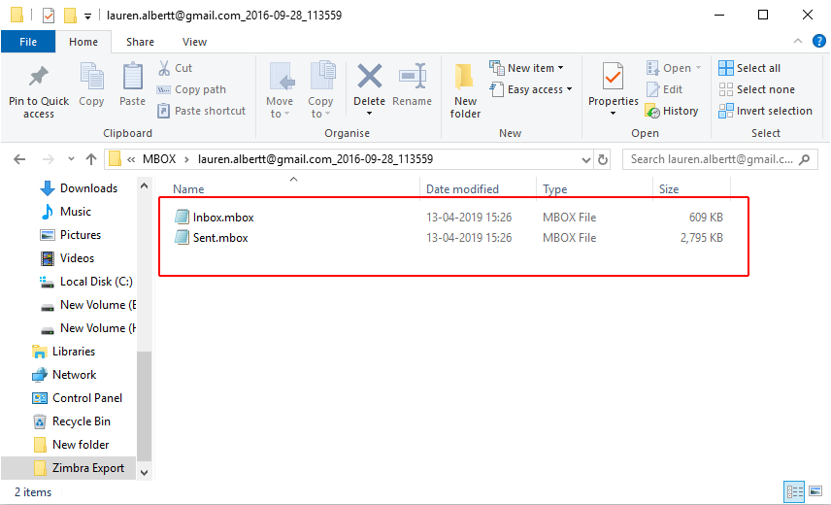
Task: Click the Rename icon in ribbon
Action: (x=413, y=78)
